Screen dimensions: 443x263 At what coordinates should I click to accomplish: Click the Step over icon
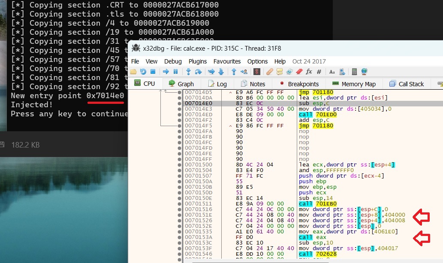198,72
